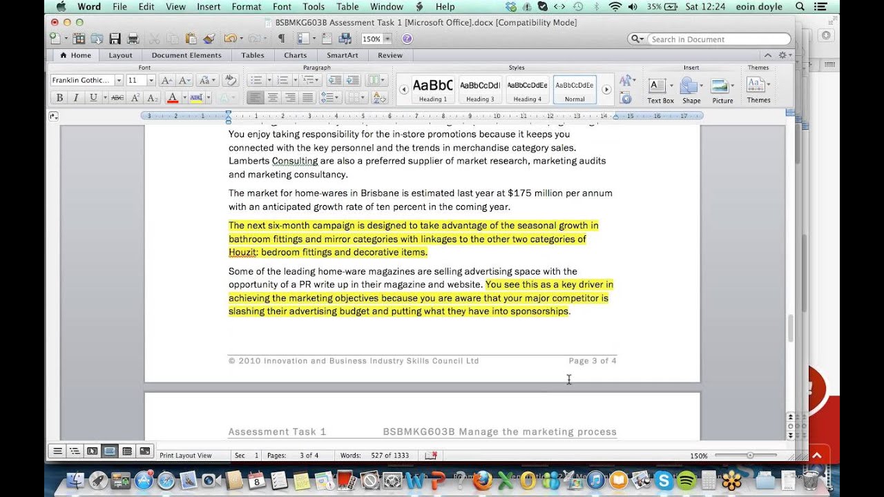Screen dimensions: 884x497
Task: Open the Borders dropdown
Action: (356, 98)
